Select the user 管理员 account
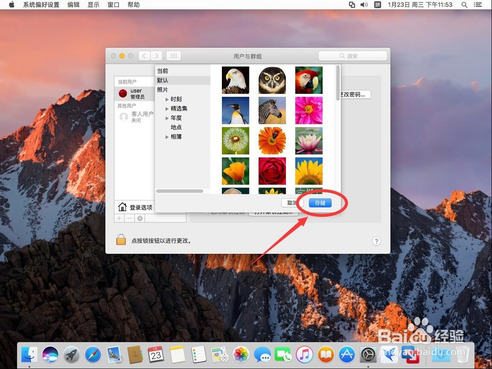492x369 pixels. 135,93
